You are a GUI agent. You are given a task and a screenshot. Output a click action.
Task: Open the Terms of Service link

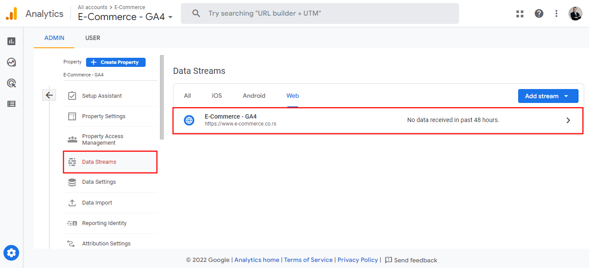click(x=308, y=260)
